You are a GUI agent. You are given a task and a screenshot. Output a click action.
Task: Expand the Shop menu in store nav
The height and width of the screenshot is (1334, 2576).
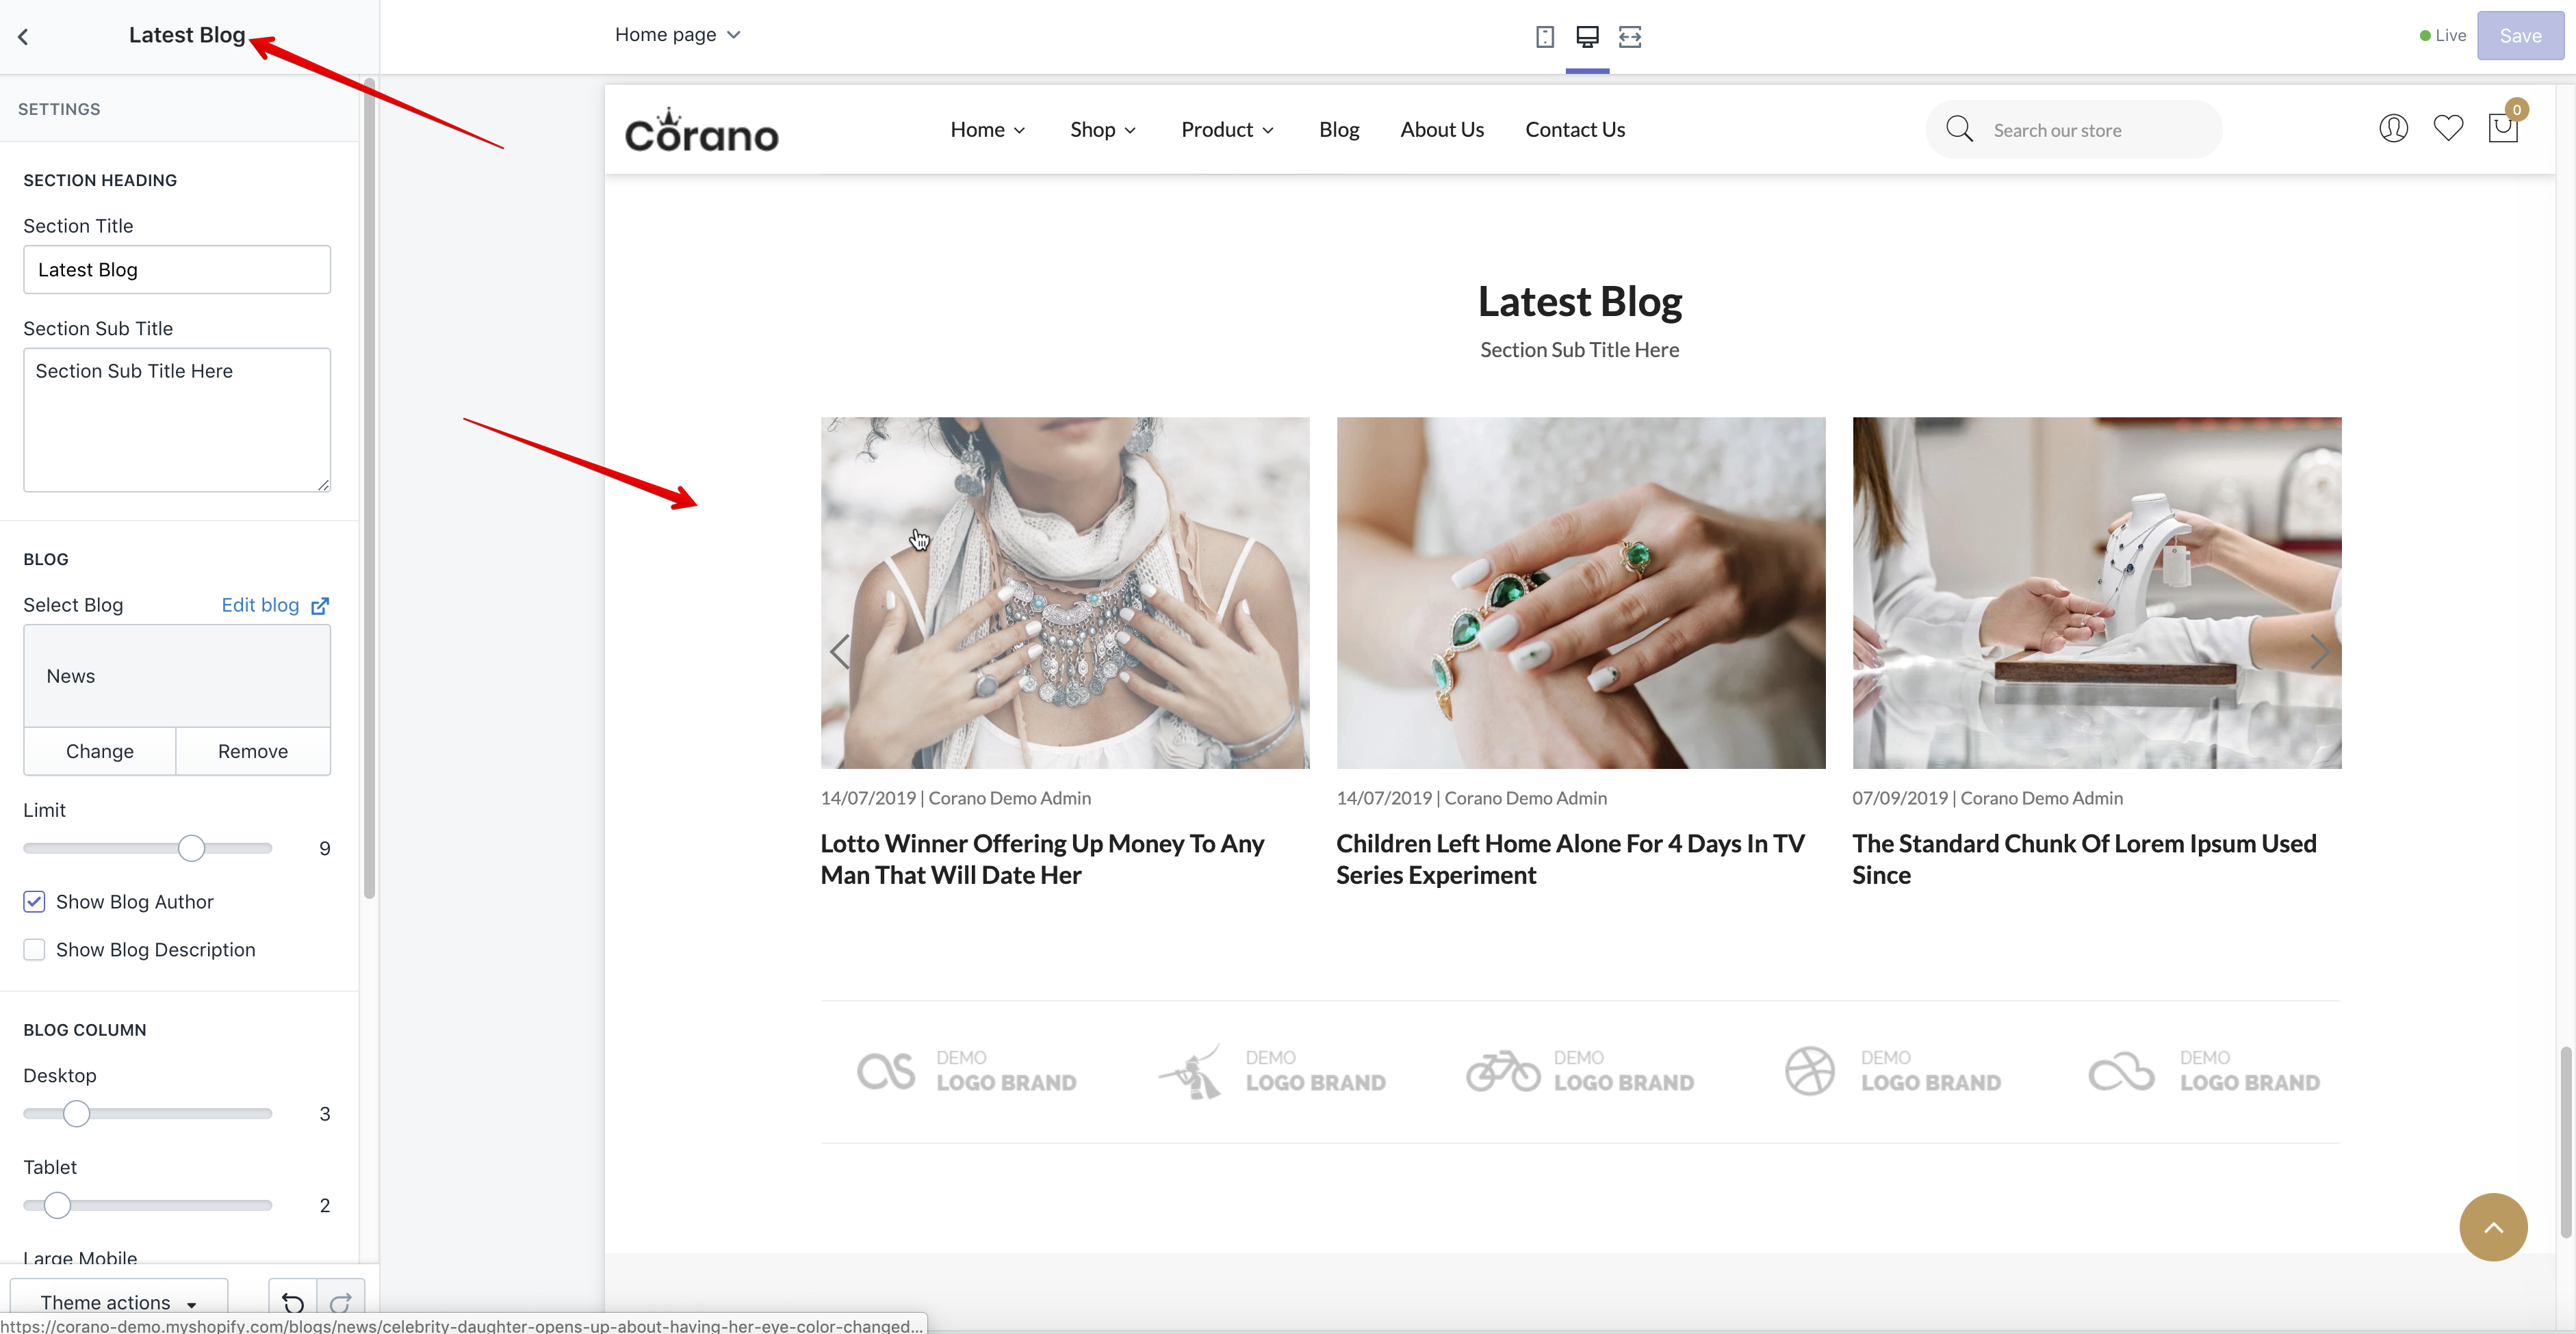(x=1102, y=130)
